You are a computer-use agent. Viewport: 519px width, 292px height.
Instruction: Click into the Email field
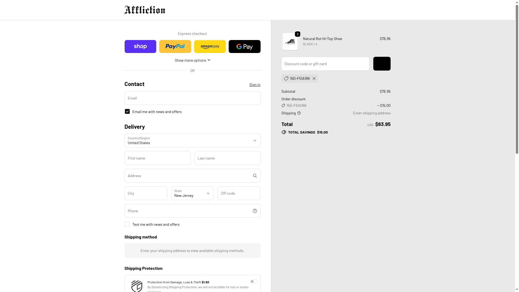click(192, 98)
